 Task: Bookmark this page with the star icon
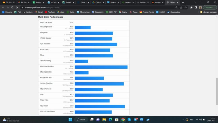tap(186, 7)
